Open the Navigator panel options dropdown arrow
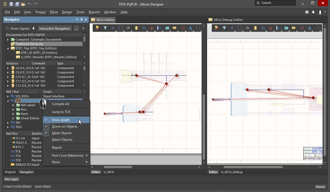 tap(77, 20)
